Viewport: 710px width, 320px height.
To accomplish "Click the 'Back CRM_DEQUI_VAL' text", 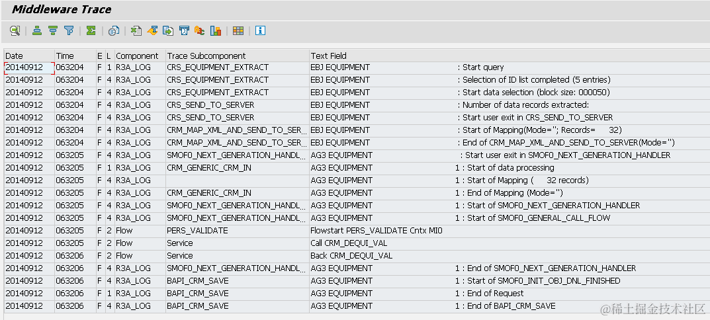I will (351, 256).
